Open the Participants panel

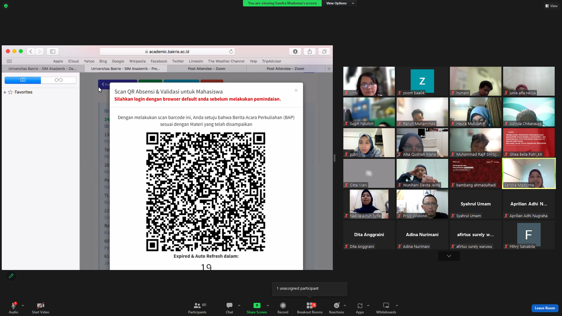[x=197, y=308]
